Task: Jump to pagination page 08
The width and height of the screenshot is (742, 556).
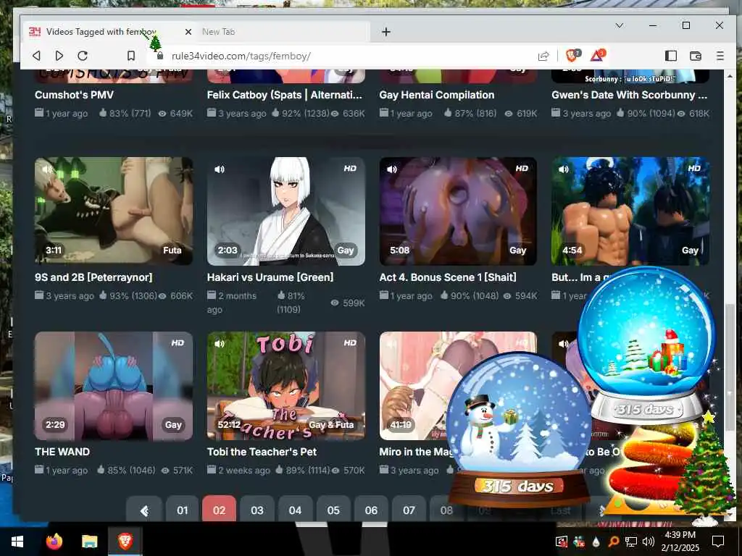Action: pyautogui.click(x=446, y=510)
